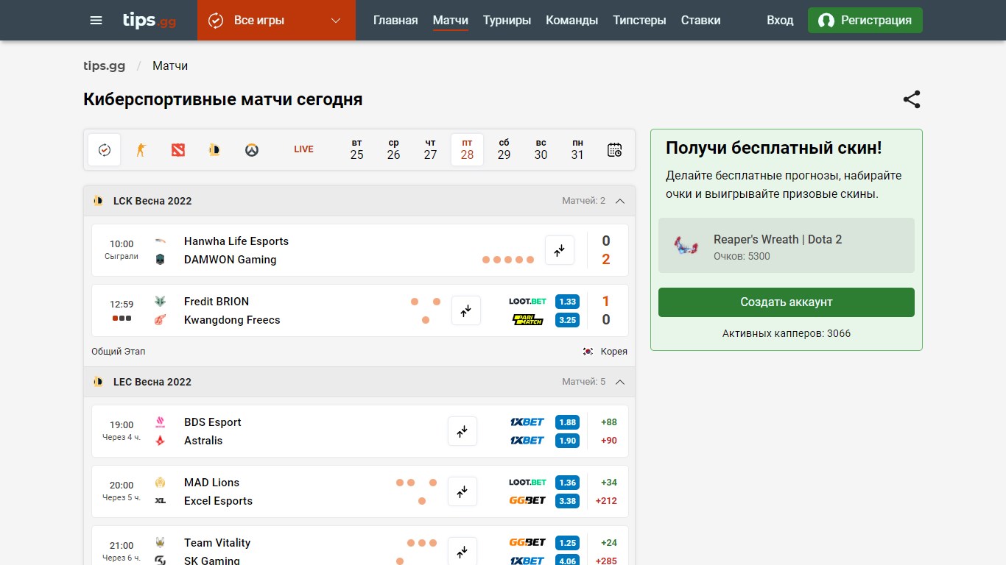Viewport: 1006px width, 565px height.
Task: Select date сб 29
Action: coord(504,149)
